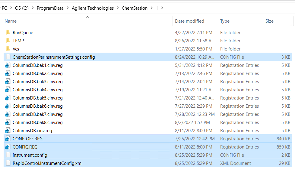Select the CONFIG.REG file name
295x170 pixels.
tap(25, 147)
